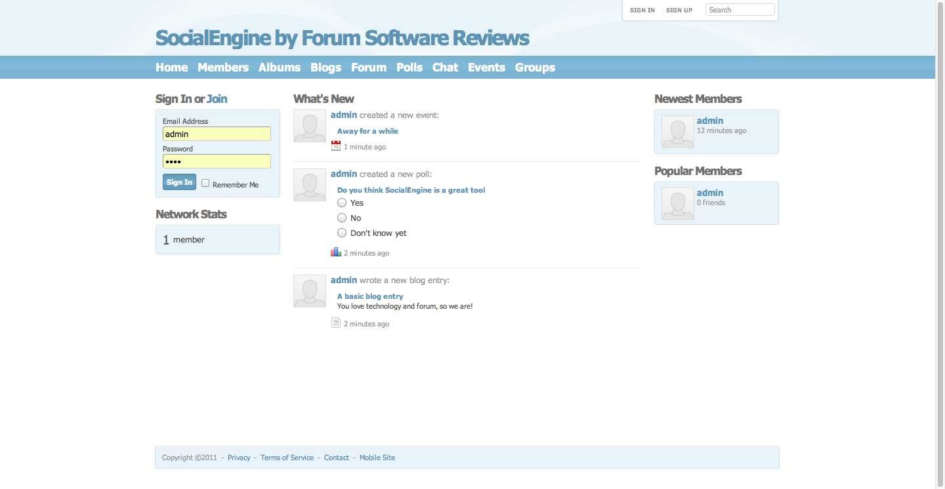
Task: Click the document icon under the blog entry
Action: pos(336,323)
